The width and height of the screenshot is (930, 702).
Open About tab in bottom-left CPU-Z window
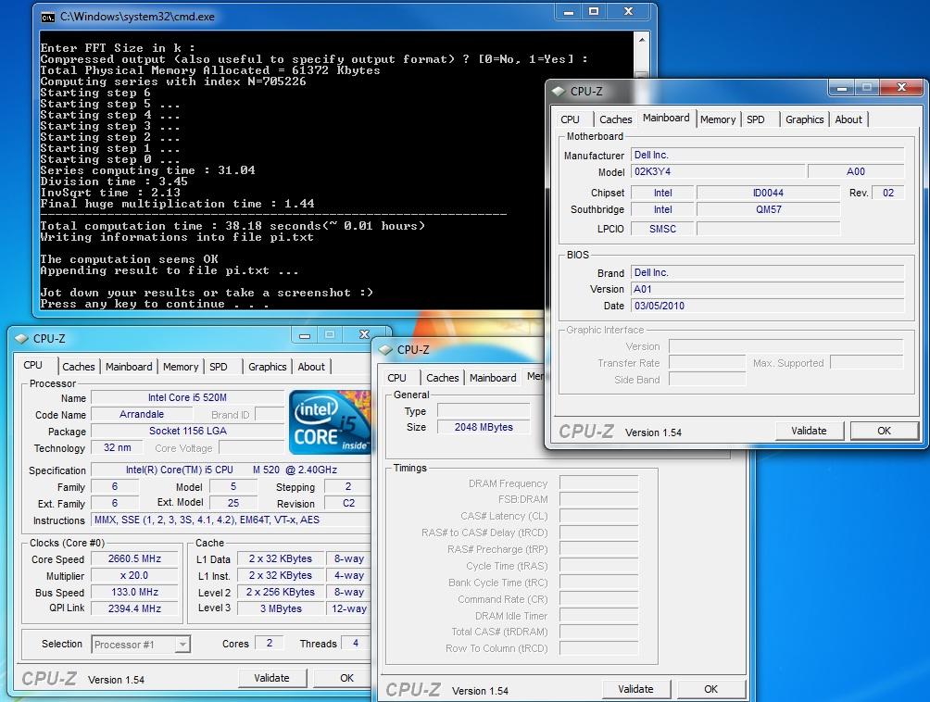click(311, 367)
